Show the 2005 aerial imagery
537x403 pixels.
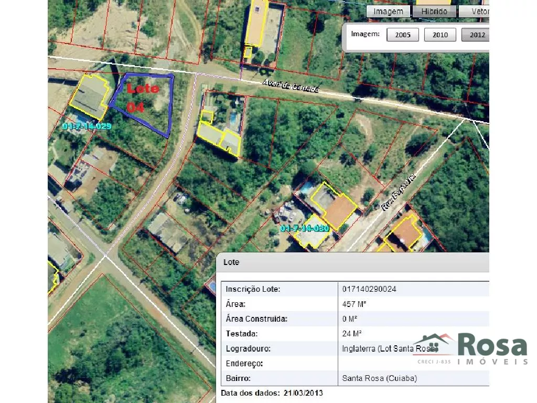(x=403, y=35)
